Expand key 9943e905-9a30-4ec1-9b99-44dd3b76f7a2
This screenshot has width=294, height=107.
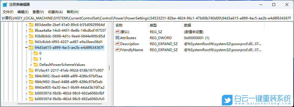point(27,88)
